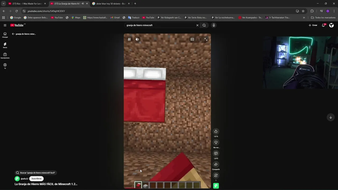The height and width of the screenshot is (190, 338).
Task: Switch to the dolar blue hoy tab
Action: coord(111,4)
